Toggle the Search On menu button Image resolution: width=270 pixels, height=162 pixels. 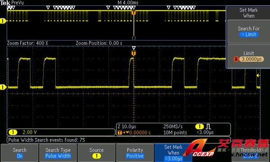coord(19,153)
